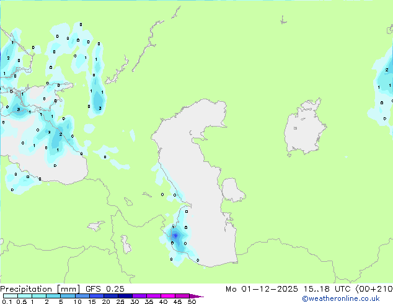
Task: Click the 5–10 mm legend color box
Action: pyautogui.click(x=68, y=296)
